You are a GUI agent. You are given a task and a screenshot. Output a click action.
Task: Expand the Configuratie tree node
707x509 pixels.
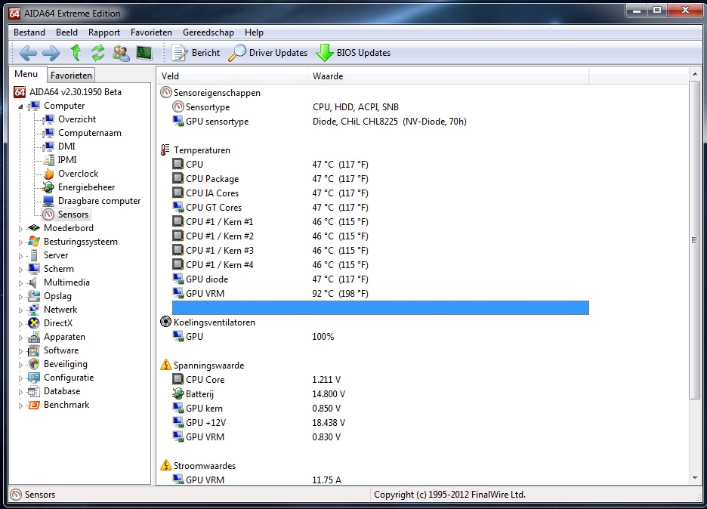pos(20,378)
